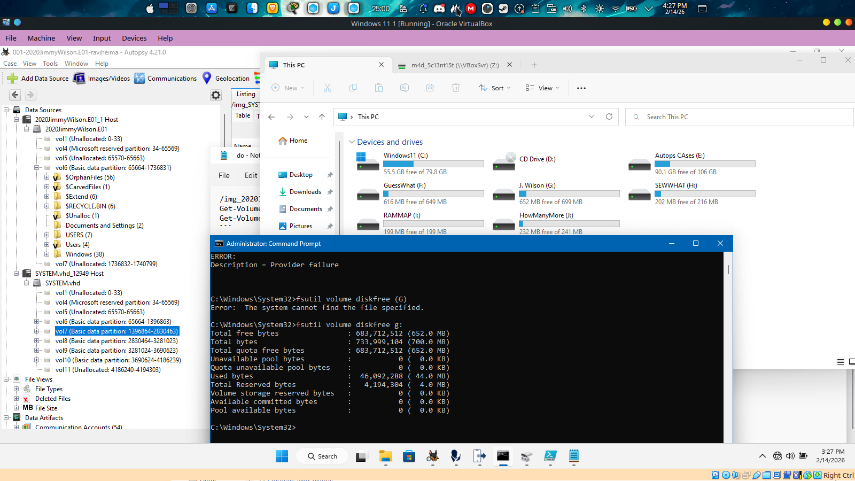Expand vol7 basic data partition node
The width and height of the screenshot is (855, 481).
[x=37, y=331]
